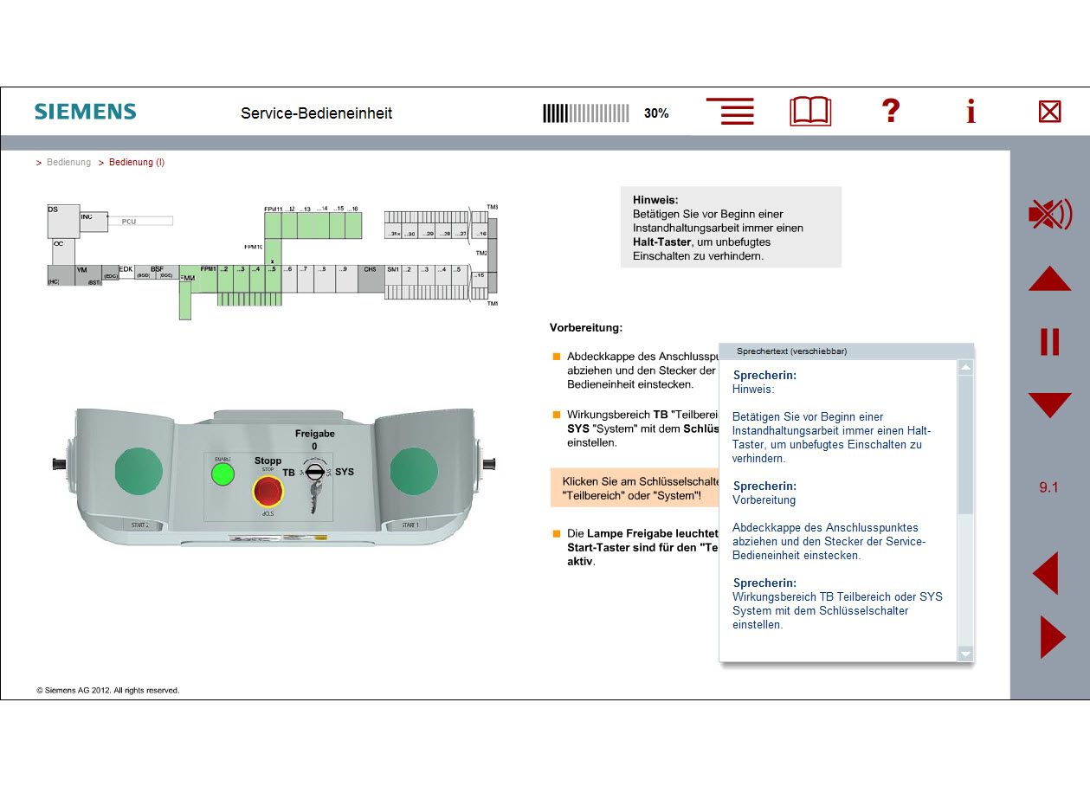This screenshot has height=786, width=1090.
Task: Go to the previous page with left arrow
Action: 1047,573
